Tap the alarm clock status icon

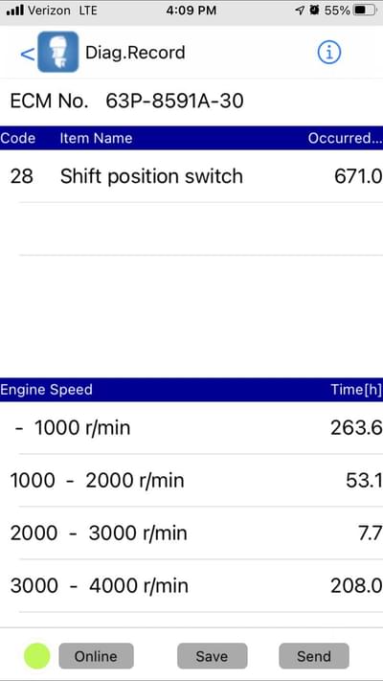coord(314,11)
